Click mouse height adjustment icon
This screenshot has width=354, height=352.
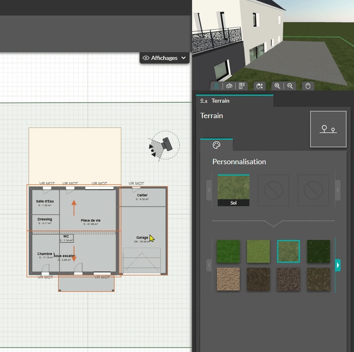click(259, 86)
